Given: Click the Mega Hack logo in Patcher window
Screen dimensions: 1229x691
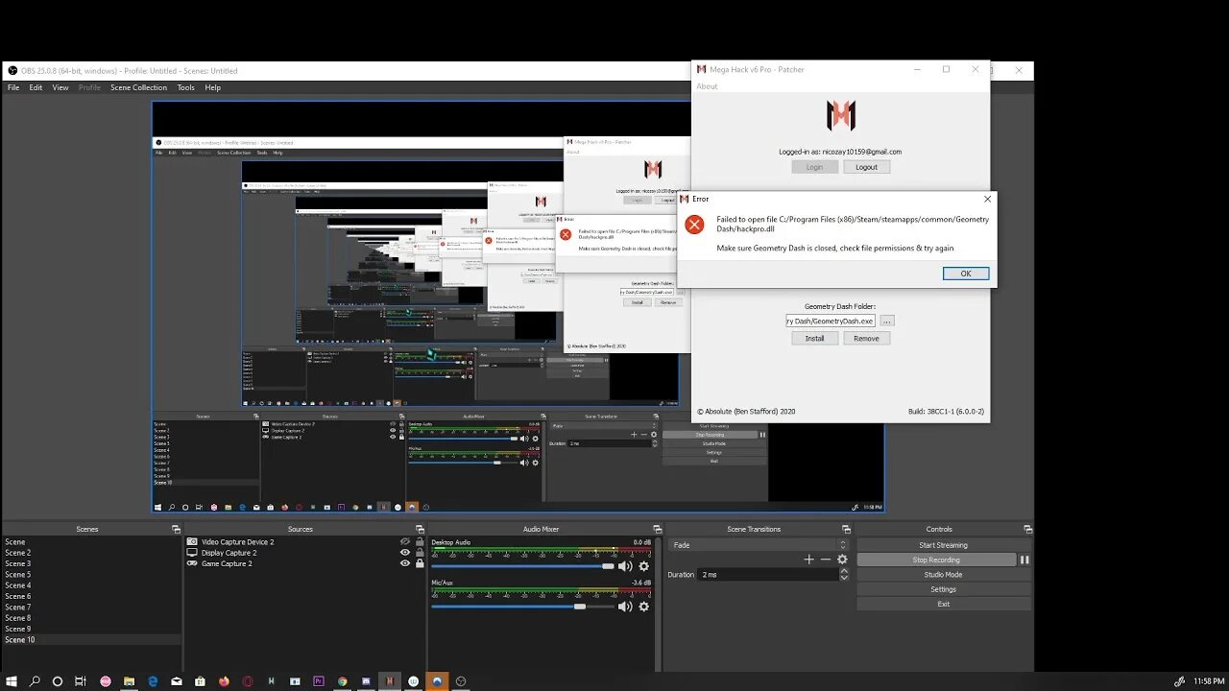Looking at the screenshot, I should point(841,116).
